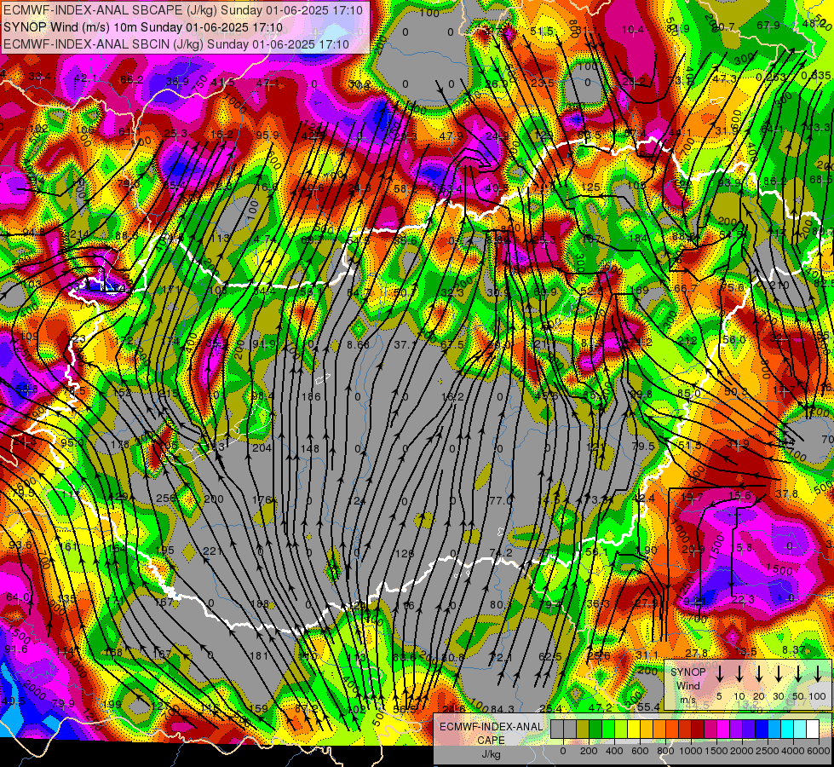The image size is (834, 767).
Task: Click the 30 m/s wind arrow in SYNOP legend
Action: (779, 674)
